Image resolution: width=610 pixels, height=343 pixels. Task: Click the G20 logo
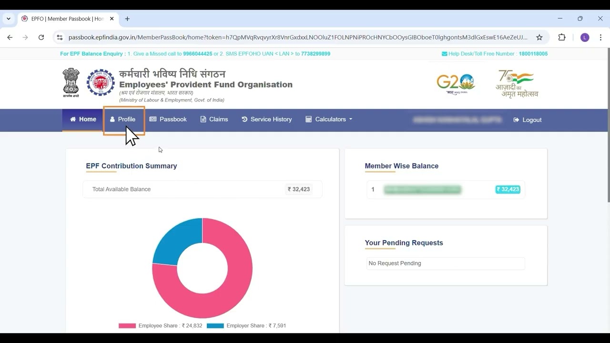point(456,84)
